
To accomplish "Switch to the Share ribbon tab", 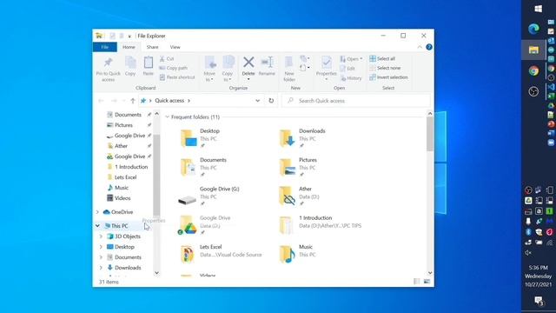I will 153,47.
